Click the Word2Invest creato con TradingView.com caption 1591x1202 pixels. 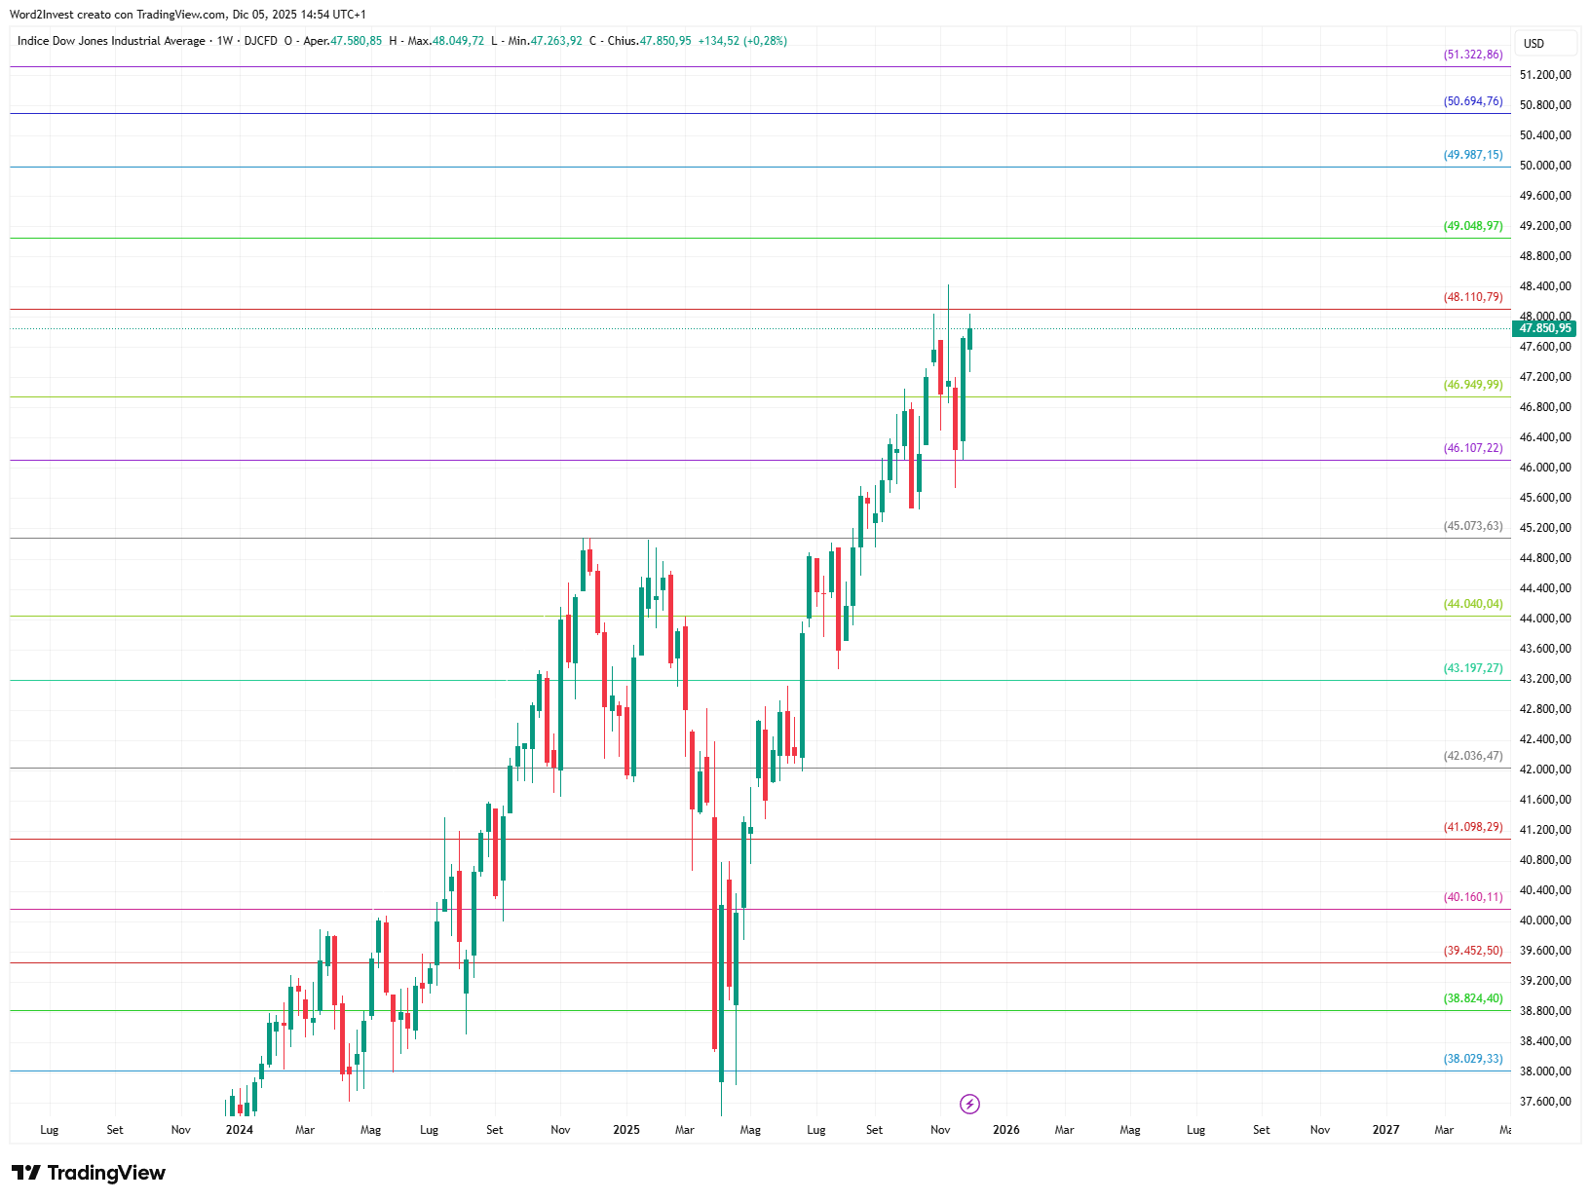pos(118,15)
